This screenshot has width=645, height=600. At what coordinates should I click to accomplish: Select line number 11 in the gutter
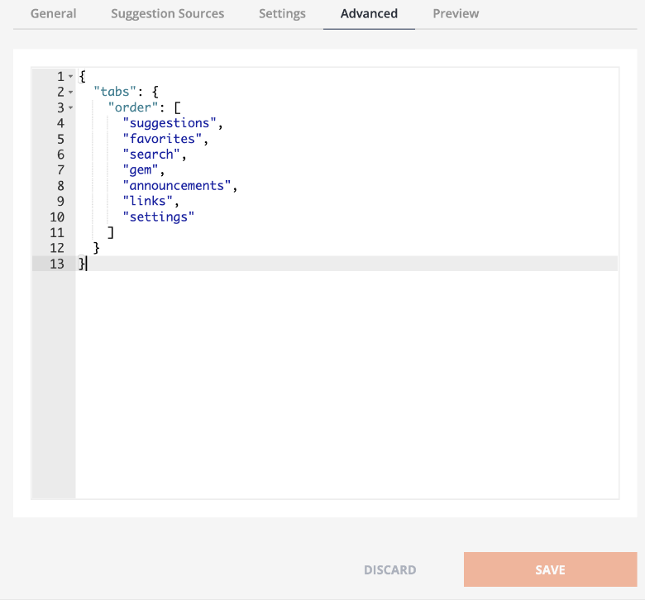tap(57, 233)
